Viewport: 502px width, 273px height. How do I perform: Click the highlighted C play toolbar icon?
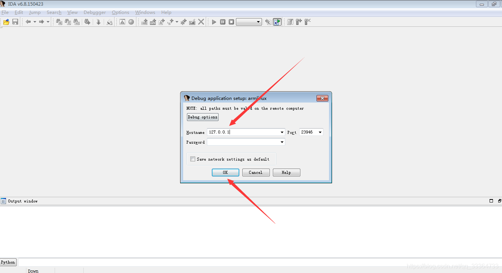[x=277, y=22]
